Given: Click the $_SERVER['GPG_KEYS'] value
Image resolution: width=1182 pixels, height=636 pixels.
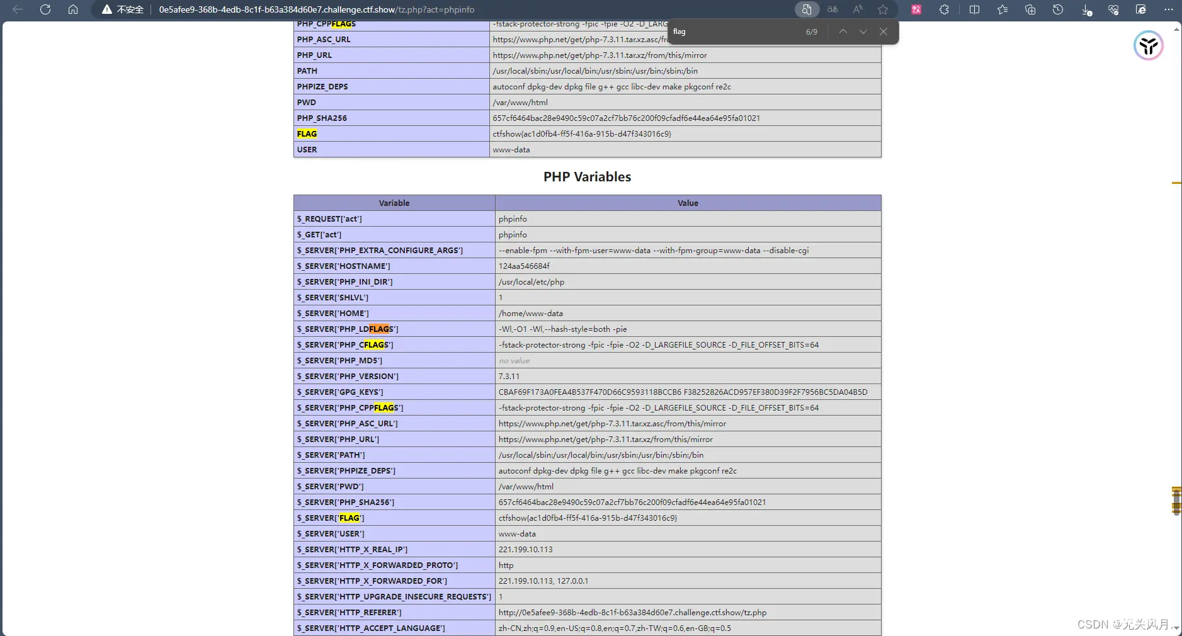Looking at the screenshot, I should click(x=683, y=392).
